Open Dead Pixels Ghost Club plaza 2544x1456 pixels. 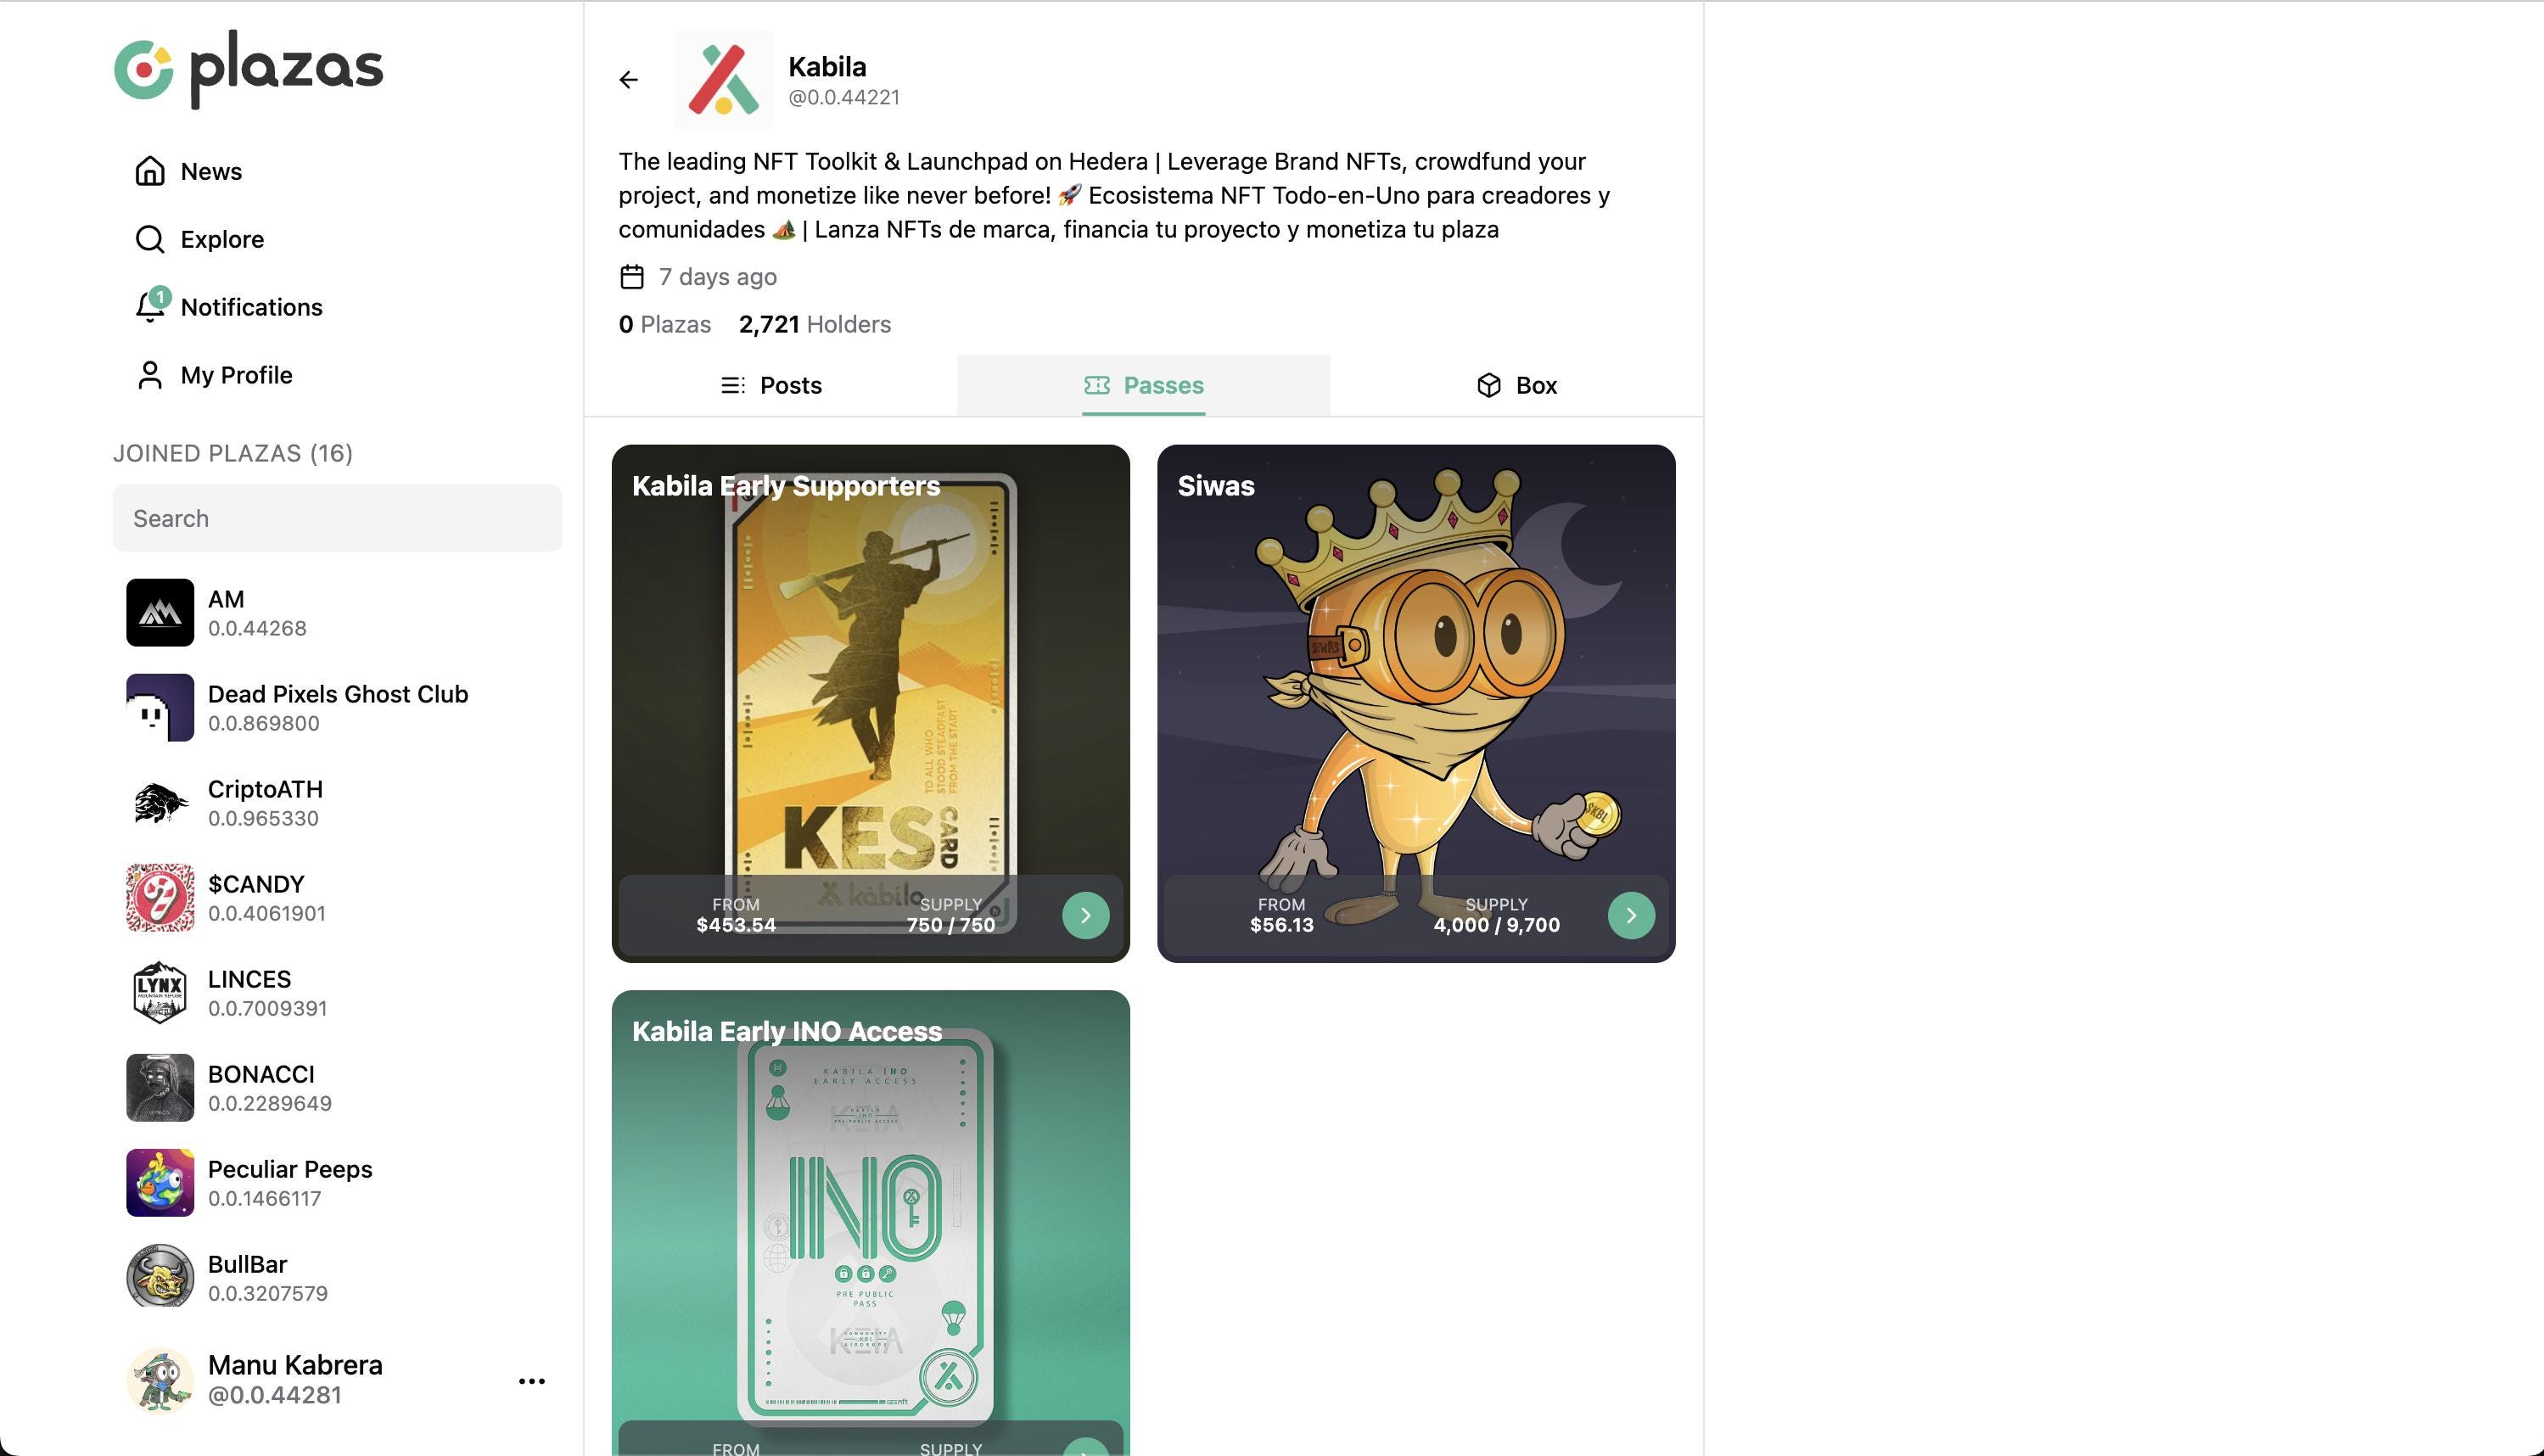pyautogui.click(x=337, y=707)
